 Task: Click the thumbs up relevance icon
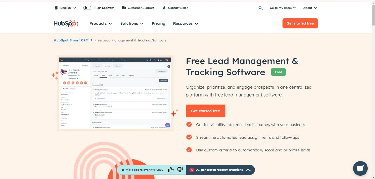[171, 170]
